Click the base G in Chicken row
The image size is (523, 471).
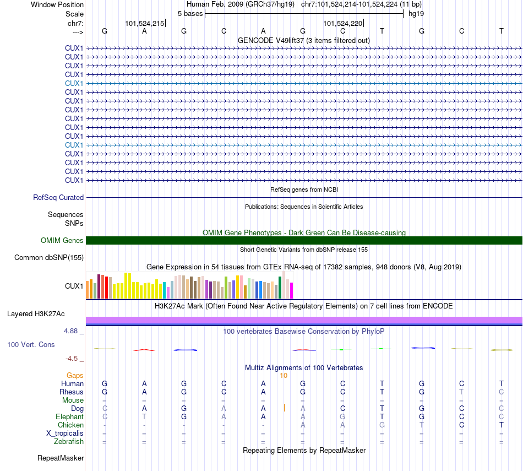tap(382, 425)
